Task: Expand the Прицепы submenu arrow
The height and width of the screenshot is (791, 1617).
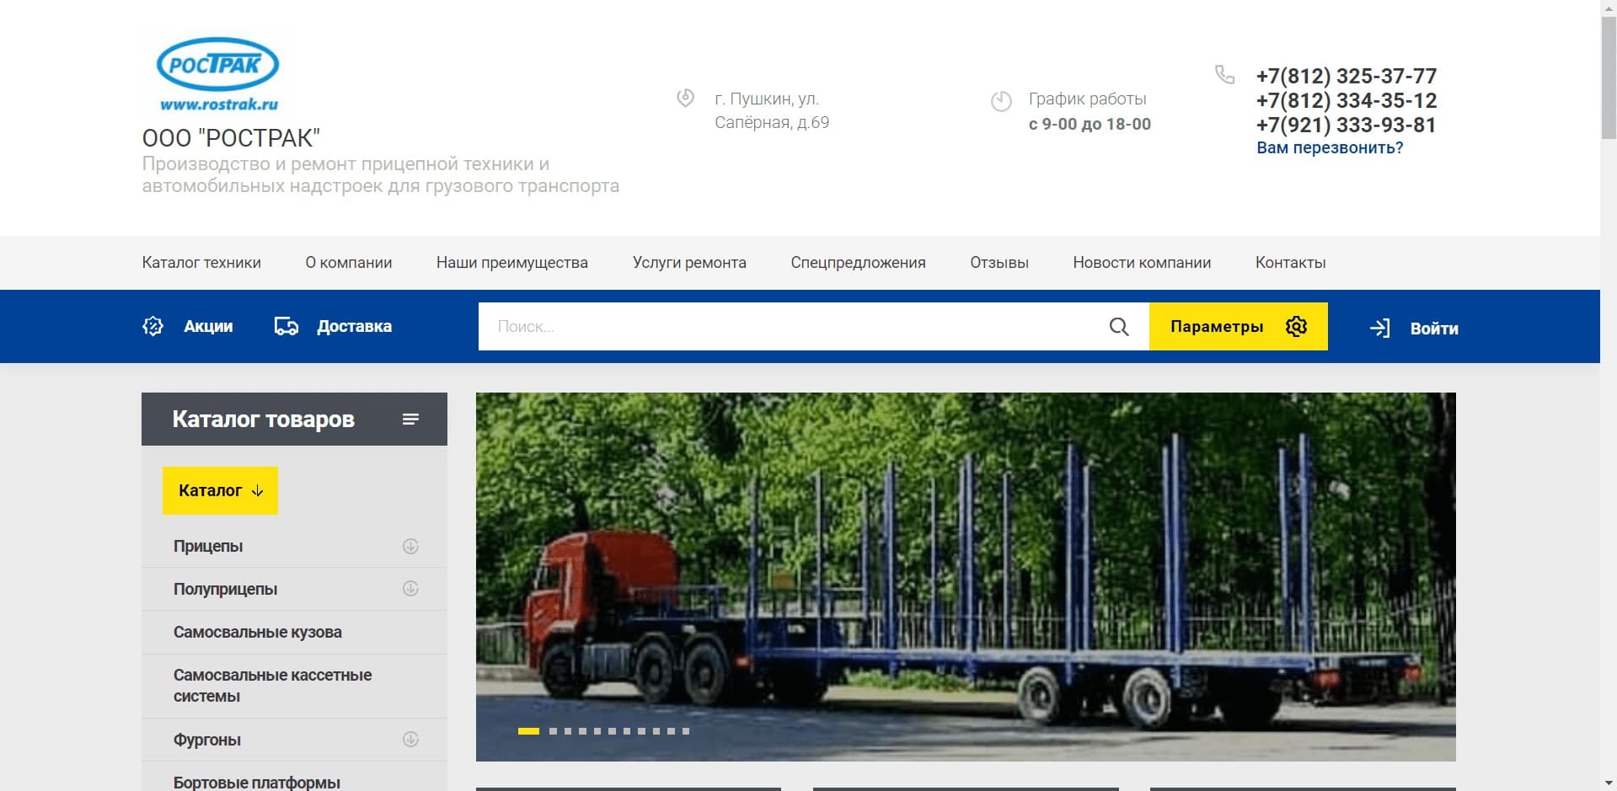Action: click(x=410, y=546)
